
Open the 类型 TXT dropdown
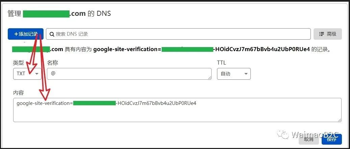click(x=27, y=74)
